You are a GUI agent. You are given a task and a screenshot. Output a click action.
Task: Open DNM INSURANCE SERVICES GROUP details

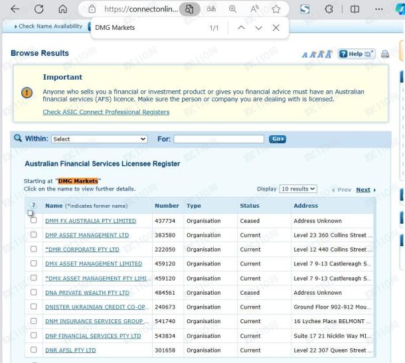(97, 321)
